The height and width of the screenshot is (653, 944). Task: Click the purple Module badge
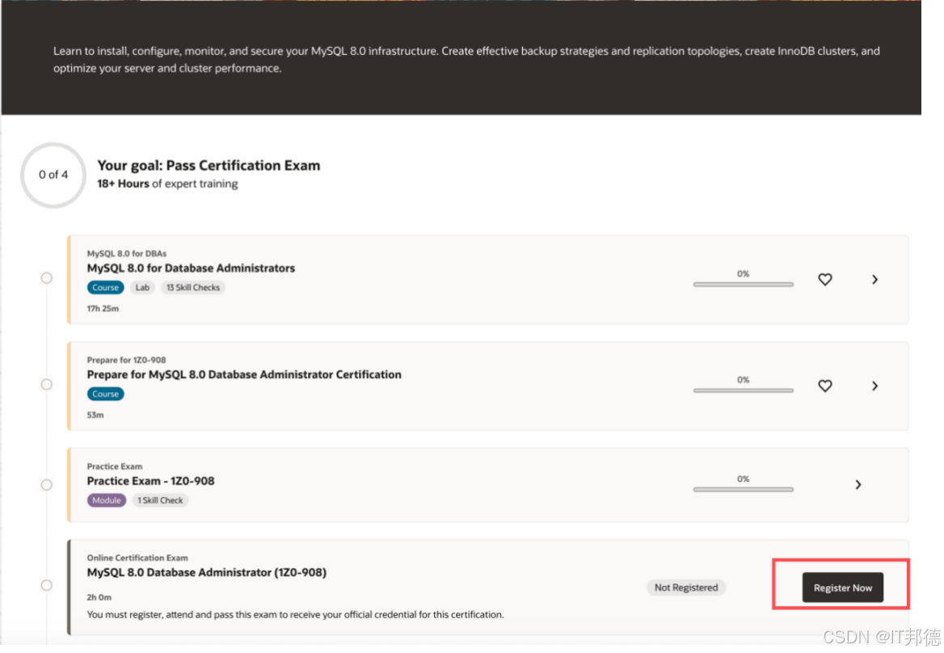tap(106, 500)
